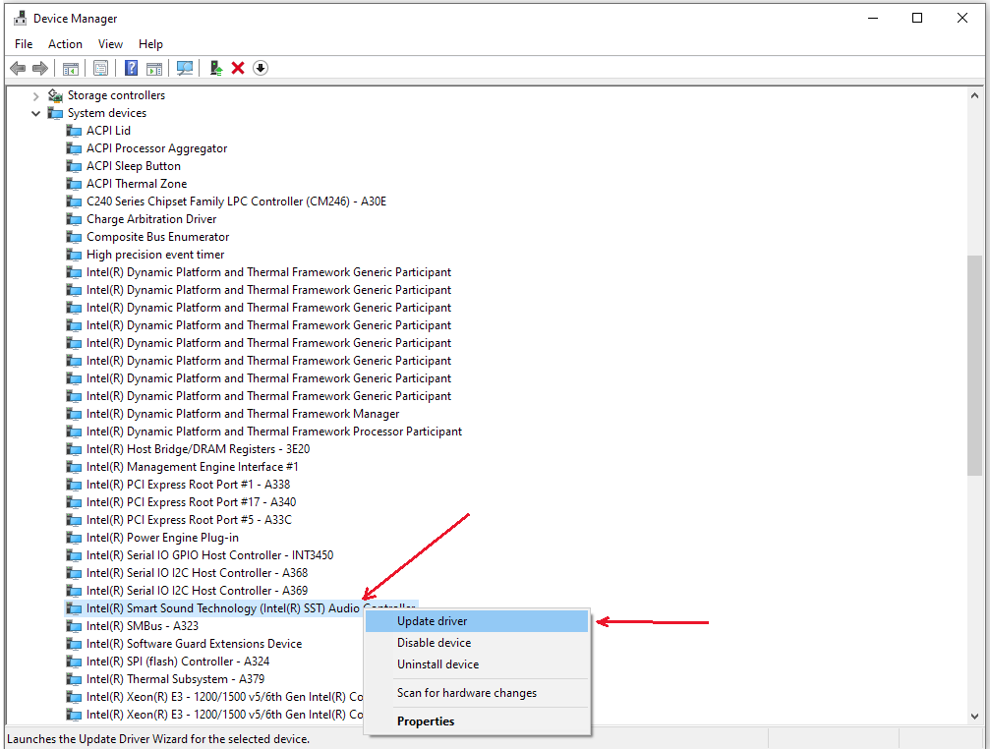The height and width of the screenshot is (749, 990).
Task: Click the Disable Device down-arrow toolbar icon
Action: tap(261, 68)
